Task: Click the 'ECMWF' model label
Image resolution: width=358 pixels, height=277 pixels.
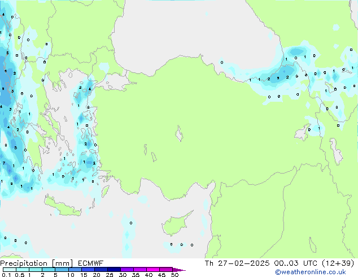Action: 91,263
